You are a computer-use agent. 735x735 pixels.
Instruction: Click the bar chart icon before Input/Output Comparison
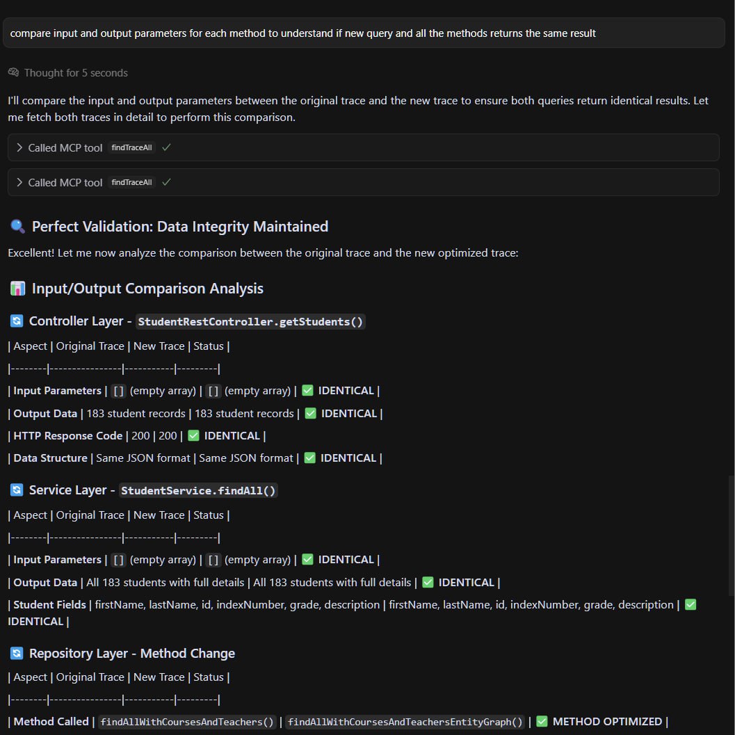click(x=17, y=289)
